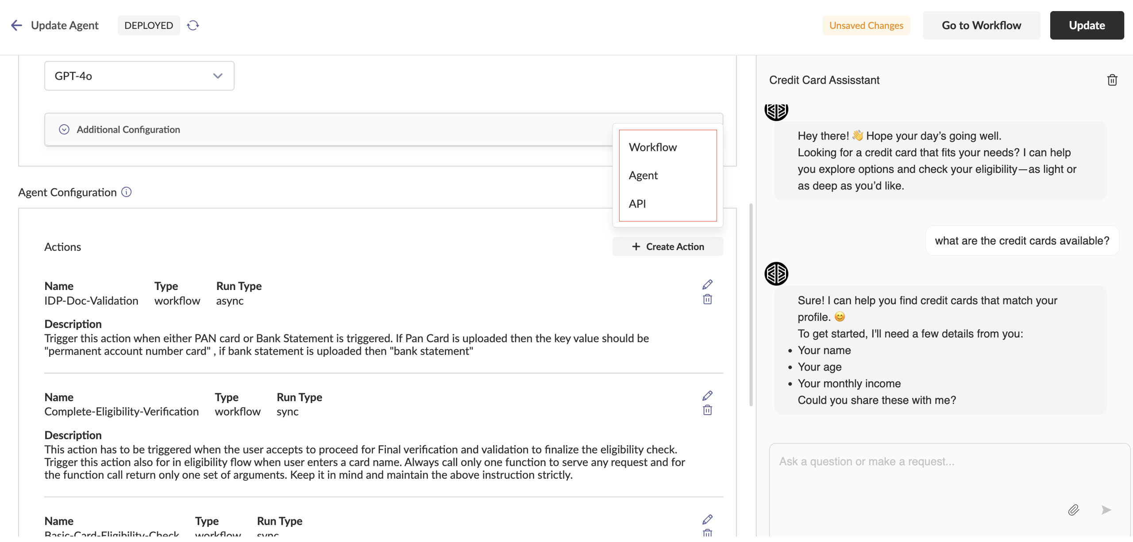This screenshot has width=1133, height=542.
Task: Click the attachment paperclip icon in chat
Action: (x=1073, y=510)
